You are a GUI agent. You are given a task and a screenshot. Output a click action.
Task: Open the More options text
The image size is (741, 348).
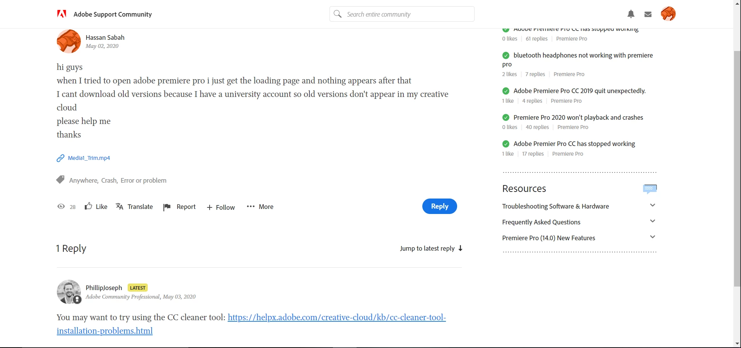266,207
